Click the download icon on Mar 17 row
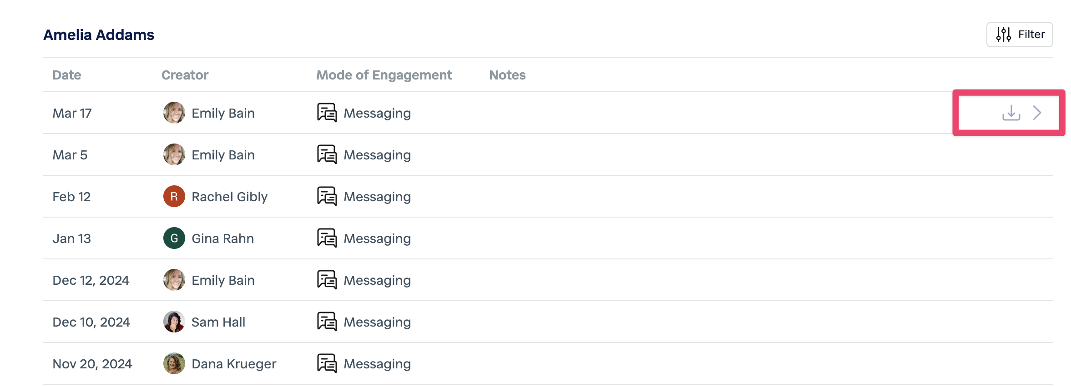Screen dimensions: 1071x387 (x=1011, y=113)
